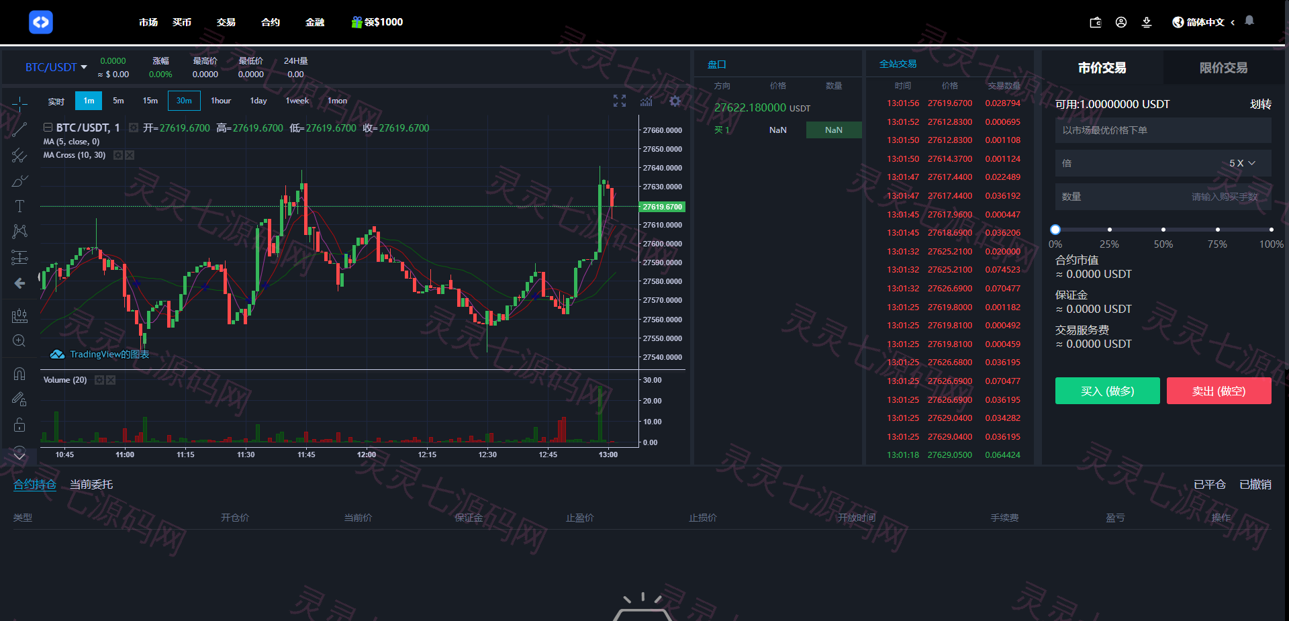Set position slider to 50% mark
Screen dimensions: 1289x621
point(1163,230)
